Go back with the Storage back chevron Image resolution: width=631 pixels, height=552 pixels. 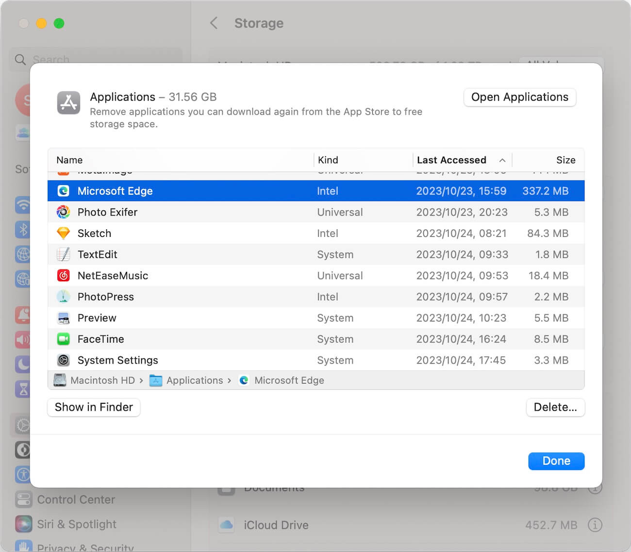(x=214, y=23)
